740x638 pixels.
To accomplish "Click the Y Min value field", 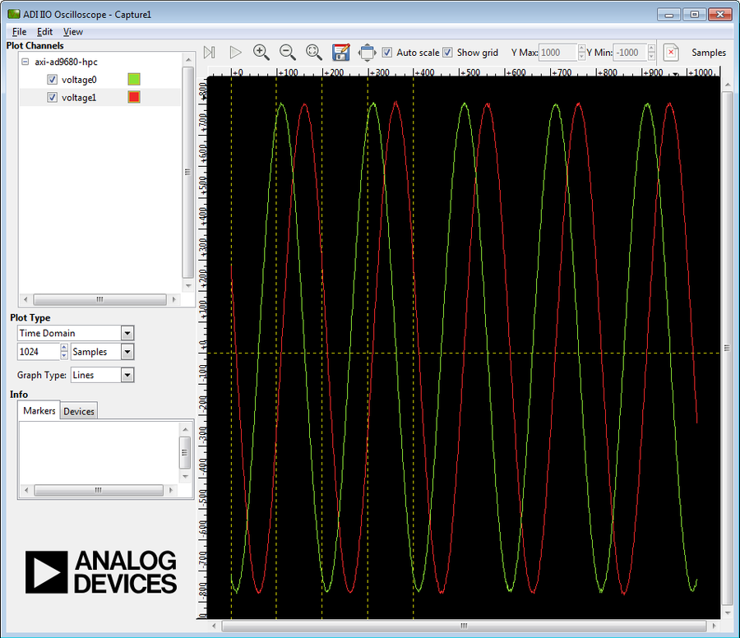I will pyautogui.click(x=630, y=53).
